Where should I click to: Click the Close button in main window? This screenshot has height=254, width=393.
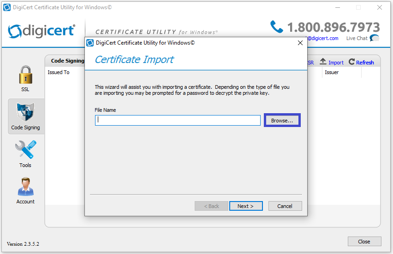pyautogui.click(x=364, y=242)
